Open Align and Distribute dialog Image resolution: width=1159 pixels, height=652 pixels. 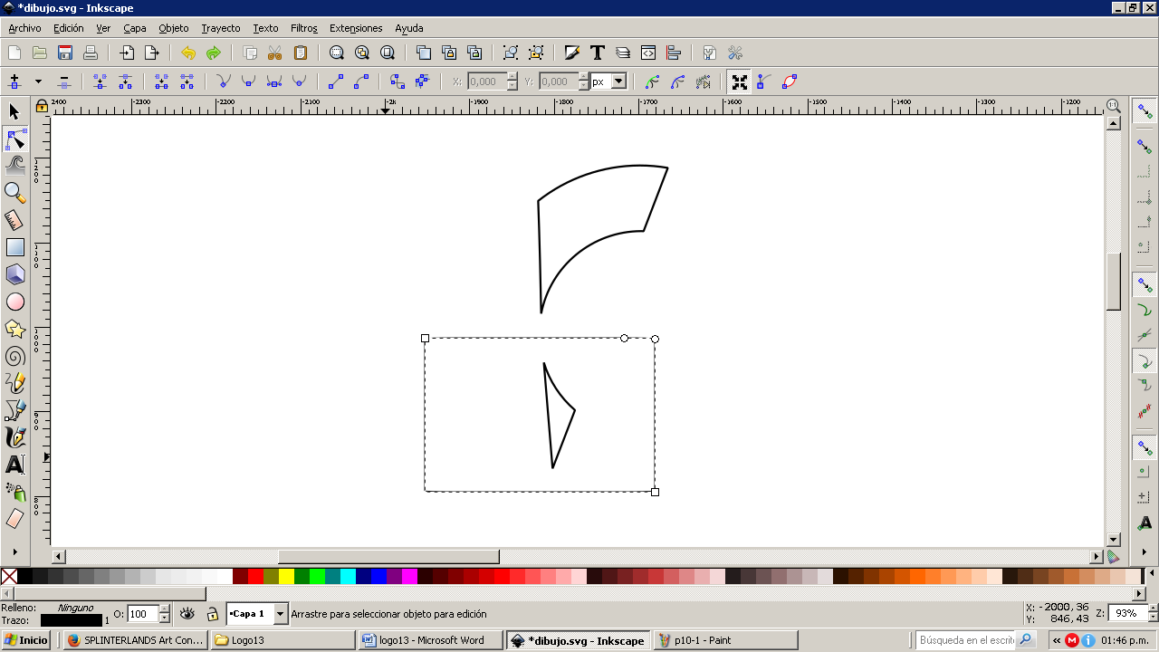[x=674, y=53]
